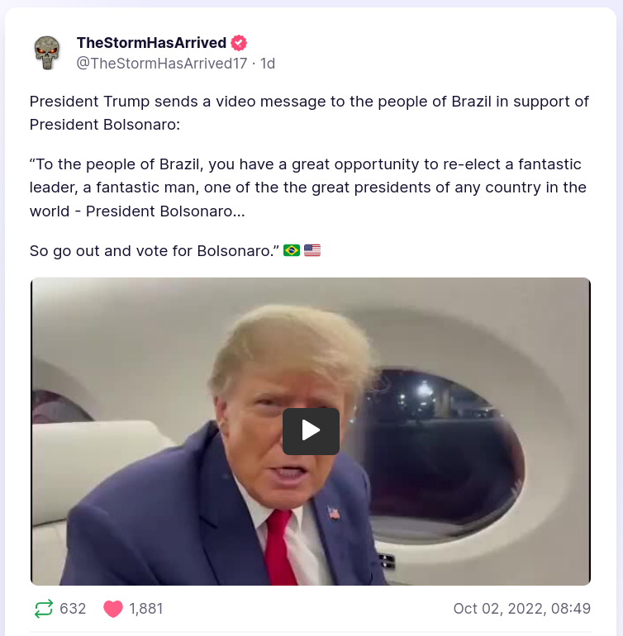Click the red tie in the video preview
The image size is (623, 636).
pyautogui.click(x=279, y=547)
